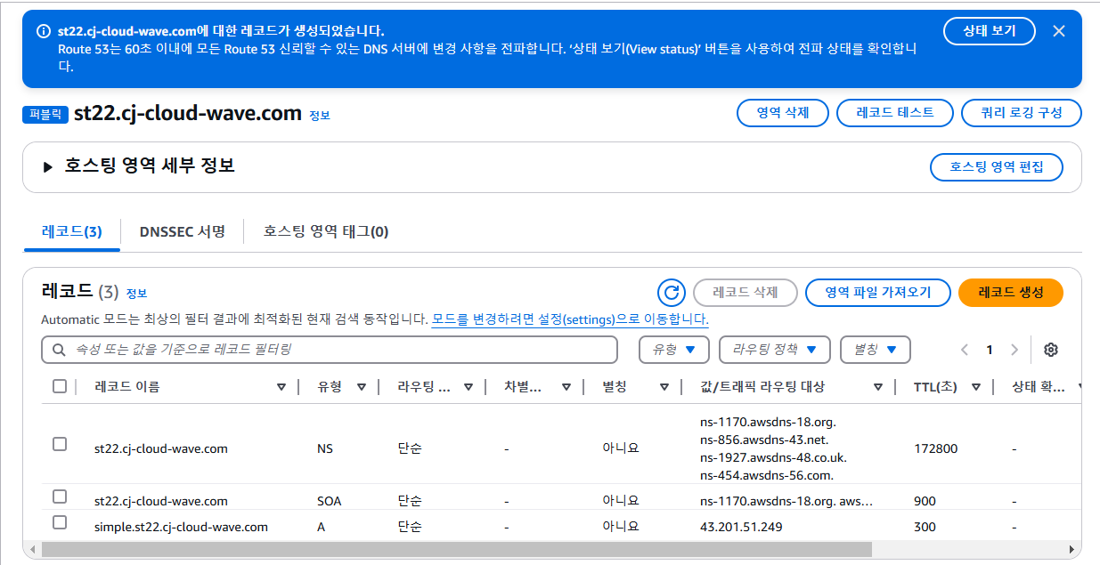Click ns-454.awsdns-56.com. value
This screenshot has width=1100, height=565.
[x=766, y=475]
